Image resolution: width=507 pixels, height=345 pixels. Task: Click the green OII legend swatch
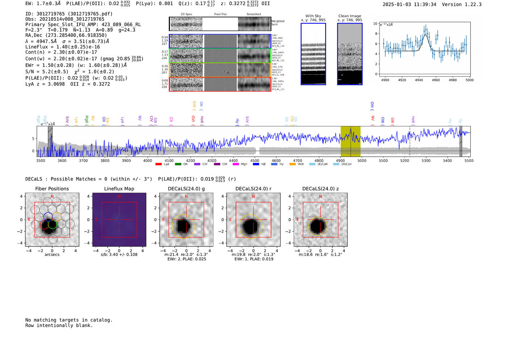pyautogui.click(x=178, y=164)
